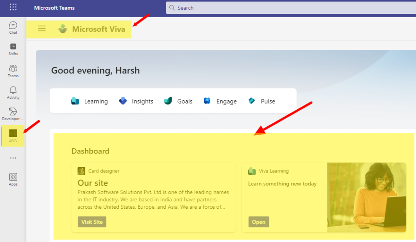Open the Apps store icon
This screenshot has width=416, height=242.
13,179
